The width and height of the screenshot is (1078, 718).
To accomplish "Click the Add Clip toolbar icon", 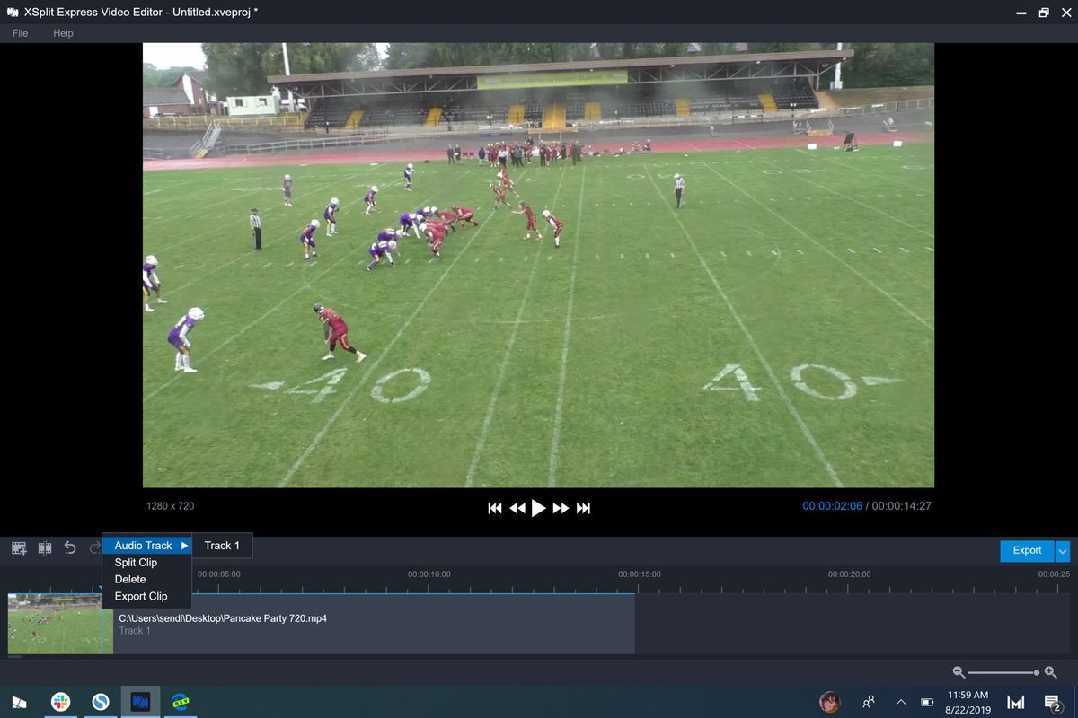I will pos(18,547).
